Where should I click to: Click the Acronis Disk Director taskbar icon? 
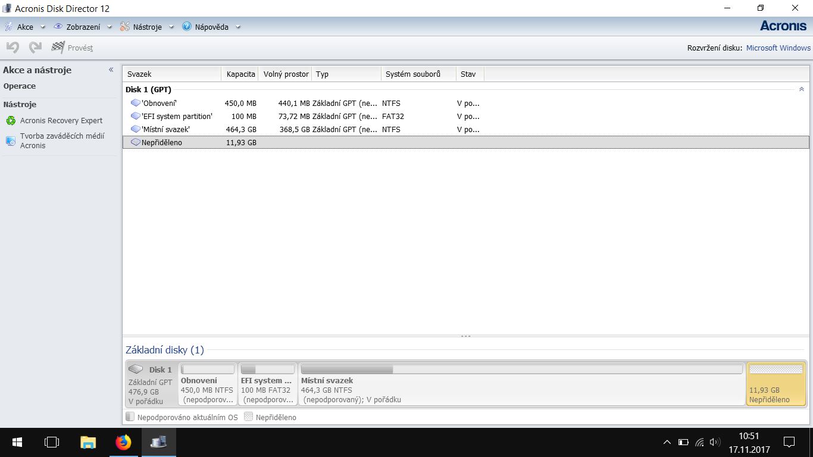tap(158, 442)
